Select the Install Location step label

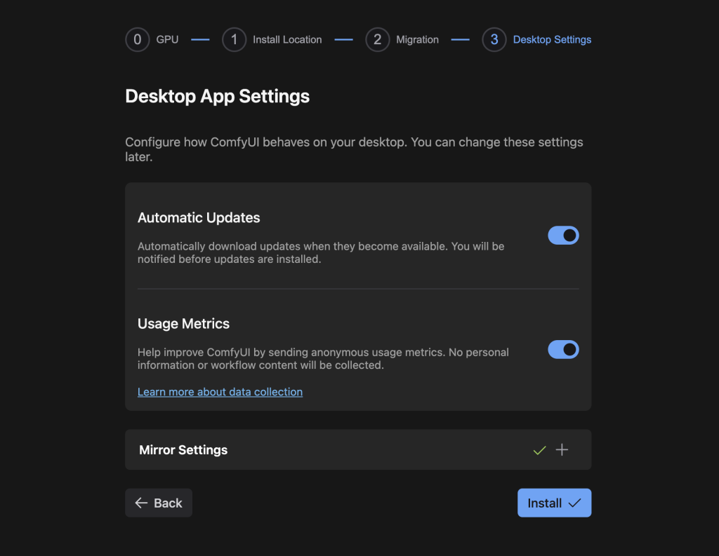pos(287,40)
